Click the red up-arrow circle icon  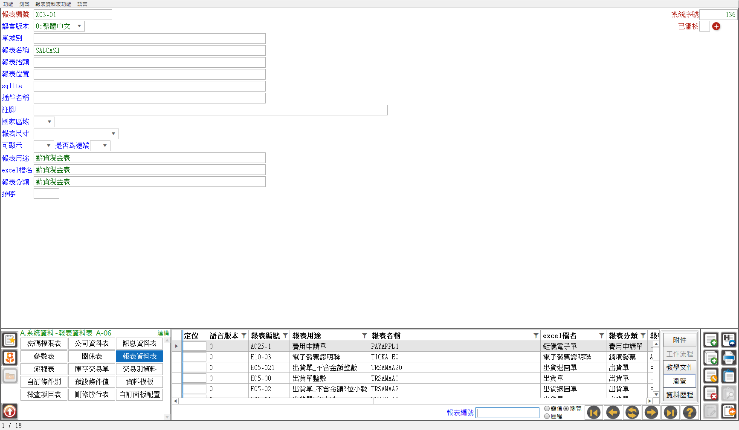(10, 411)
